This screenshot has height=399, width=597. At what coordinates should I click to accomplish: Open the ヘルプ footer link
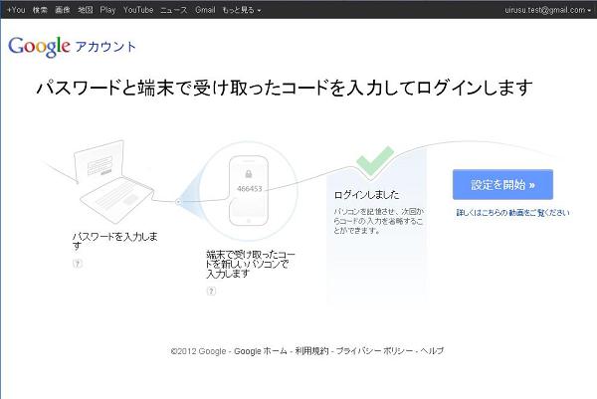point(432,351)
